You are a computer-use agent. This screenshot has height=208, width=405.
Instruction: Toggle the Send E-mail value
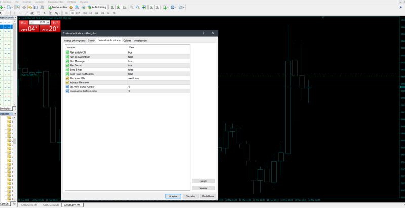pyautogui.click(x=130, y=70)
